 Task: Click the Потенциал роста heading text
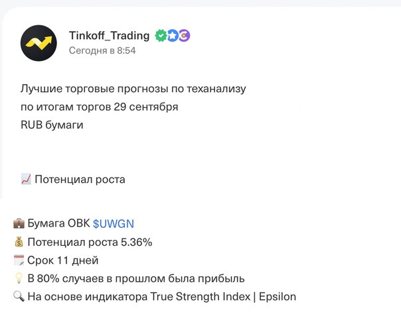[80, 180]
